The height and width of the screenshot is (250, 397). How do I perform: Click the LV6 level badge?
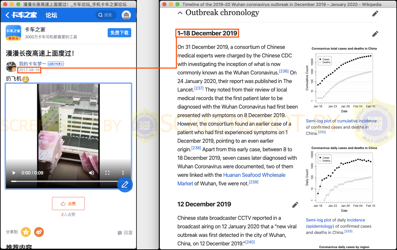click(56, 64)
